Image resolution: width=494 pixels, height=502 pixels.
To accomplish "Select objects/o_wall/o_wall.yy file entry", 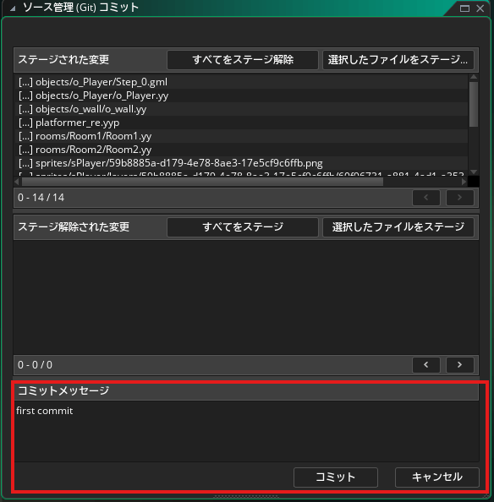I will [x=241, y=109].
